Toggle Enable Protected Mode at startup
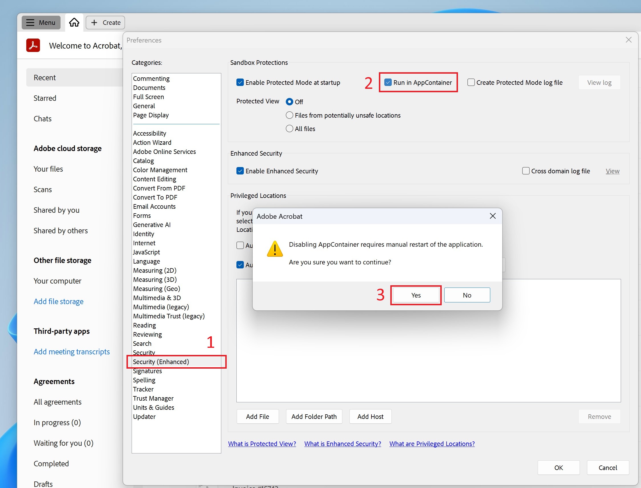 pos(240,83)
